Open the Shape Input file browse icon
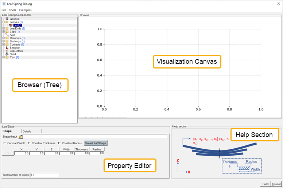 pyautogui.click(x=21, y=137)
